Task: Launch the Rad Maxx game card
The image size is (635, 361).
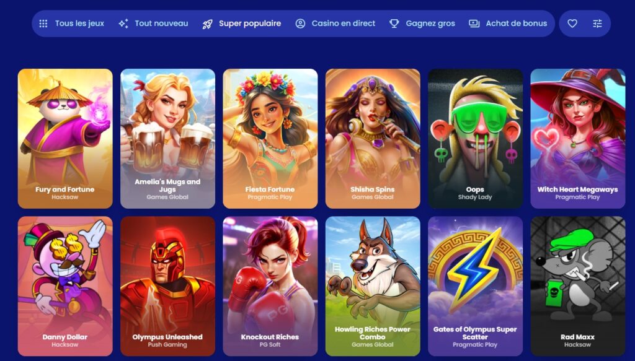Action: (577, 286)
